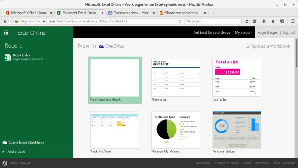Open the Trademarks footer link

pyautogui.click(x=262, y=163)
